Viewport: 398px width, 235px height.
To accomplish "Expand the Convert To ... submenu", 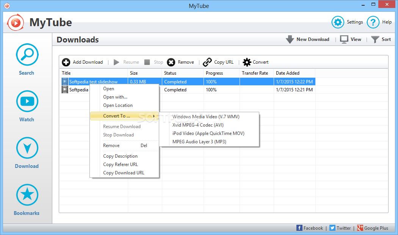I will pos(125,116).
